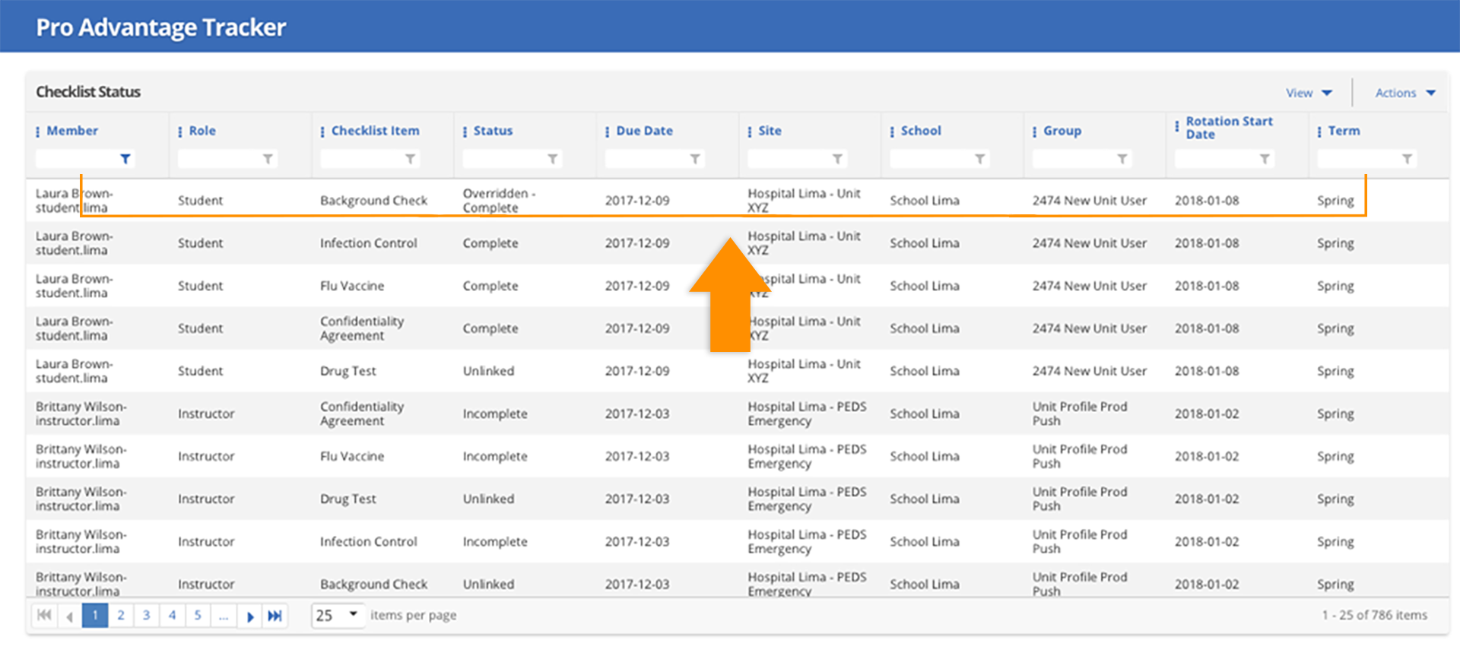Open the Site column menu dots
1460x656 pixels.
(750, 132)
